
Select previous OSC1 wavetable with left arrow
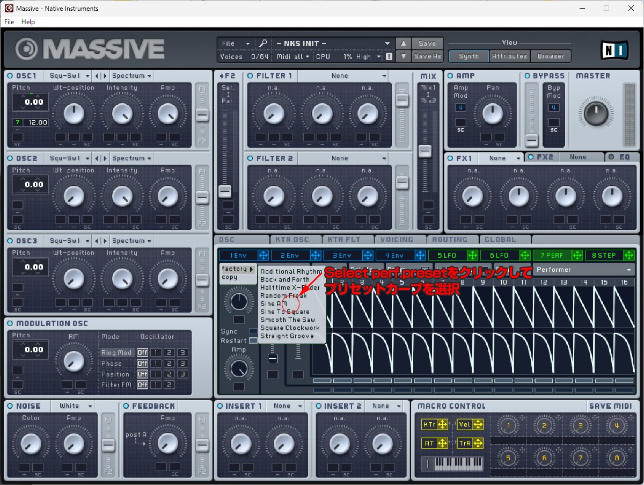(96, 76)
